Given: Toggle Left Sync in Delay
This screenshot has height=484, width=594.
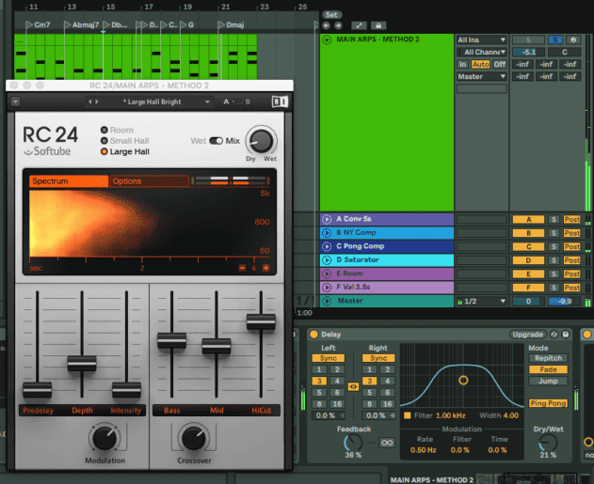Looking at the screenshot, I should pos(328,358).
